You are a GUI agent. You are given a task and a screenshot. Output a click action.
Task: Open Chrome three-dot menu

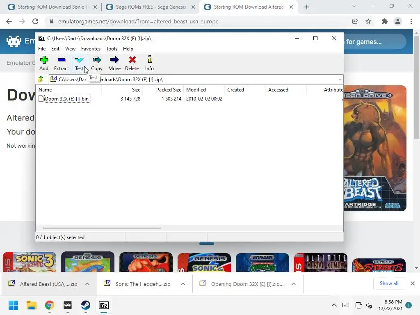point(411,21)
